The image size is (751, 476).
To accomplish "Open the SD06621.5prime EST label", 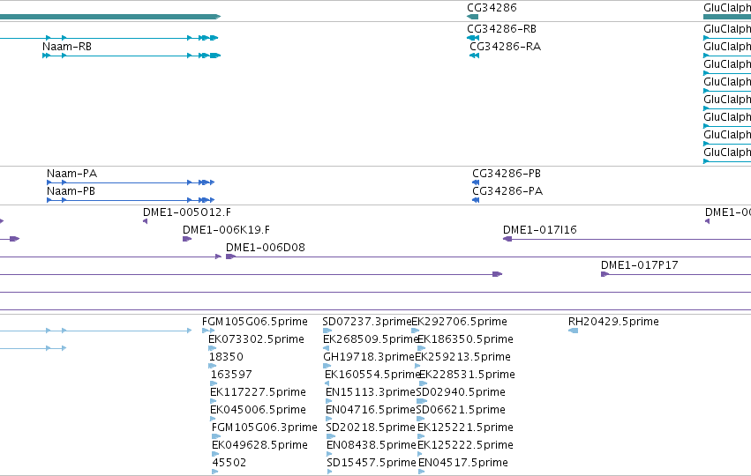I will click(461, 410).
